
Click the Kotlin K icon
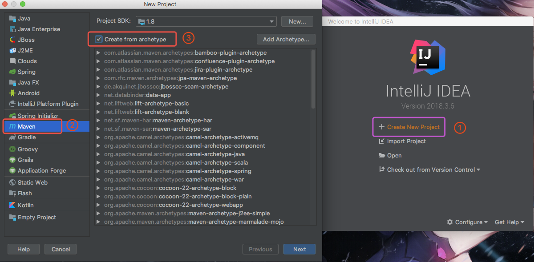click(x=12, y=206)
